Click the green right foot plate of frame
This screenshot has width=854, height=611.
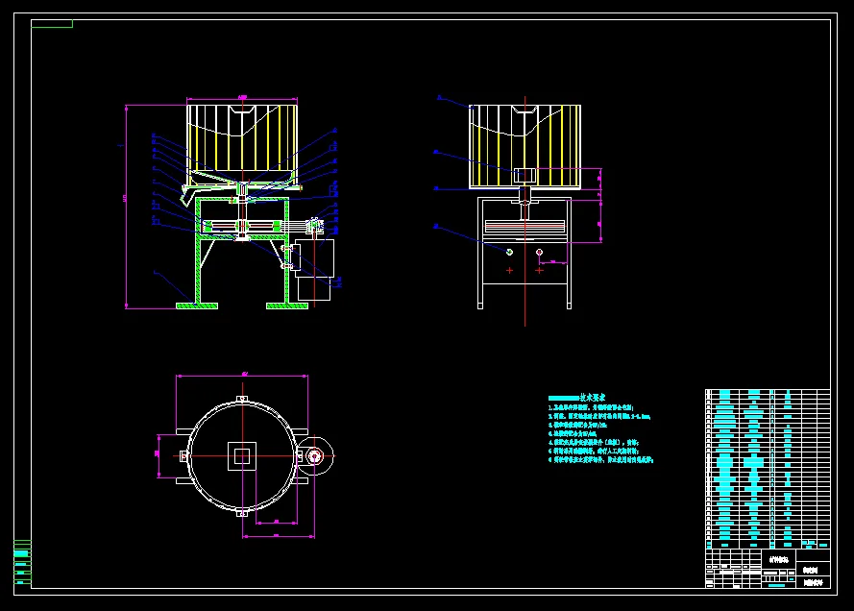[x=287, y=306]
